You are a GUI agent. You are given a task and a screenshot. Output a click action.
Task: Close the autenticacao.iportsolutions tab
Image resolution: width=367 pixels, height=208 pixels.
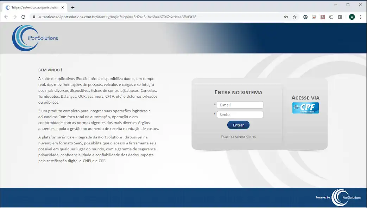click(63, 7)
